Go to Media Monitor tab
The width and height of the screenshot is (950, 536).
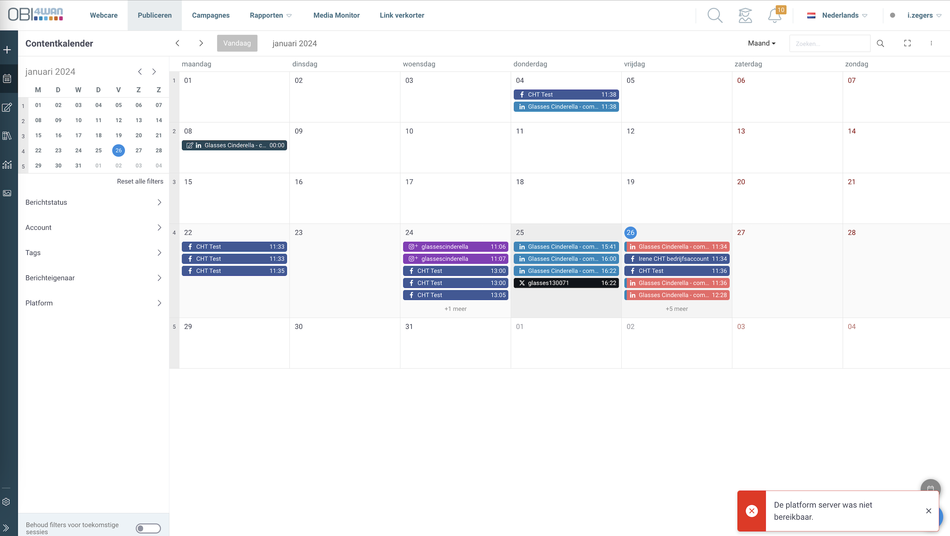336,15
